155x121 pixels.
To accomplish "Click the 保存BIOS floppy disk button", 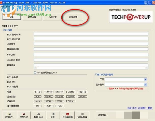I will (24, 115).
